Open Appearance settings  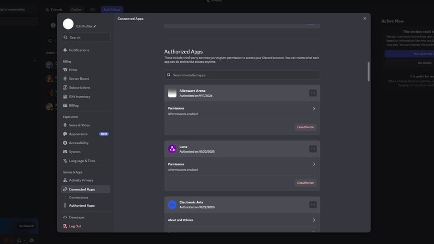(86, 134)
